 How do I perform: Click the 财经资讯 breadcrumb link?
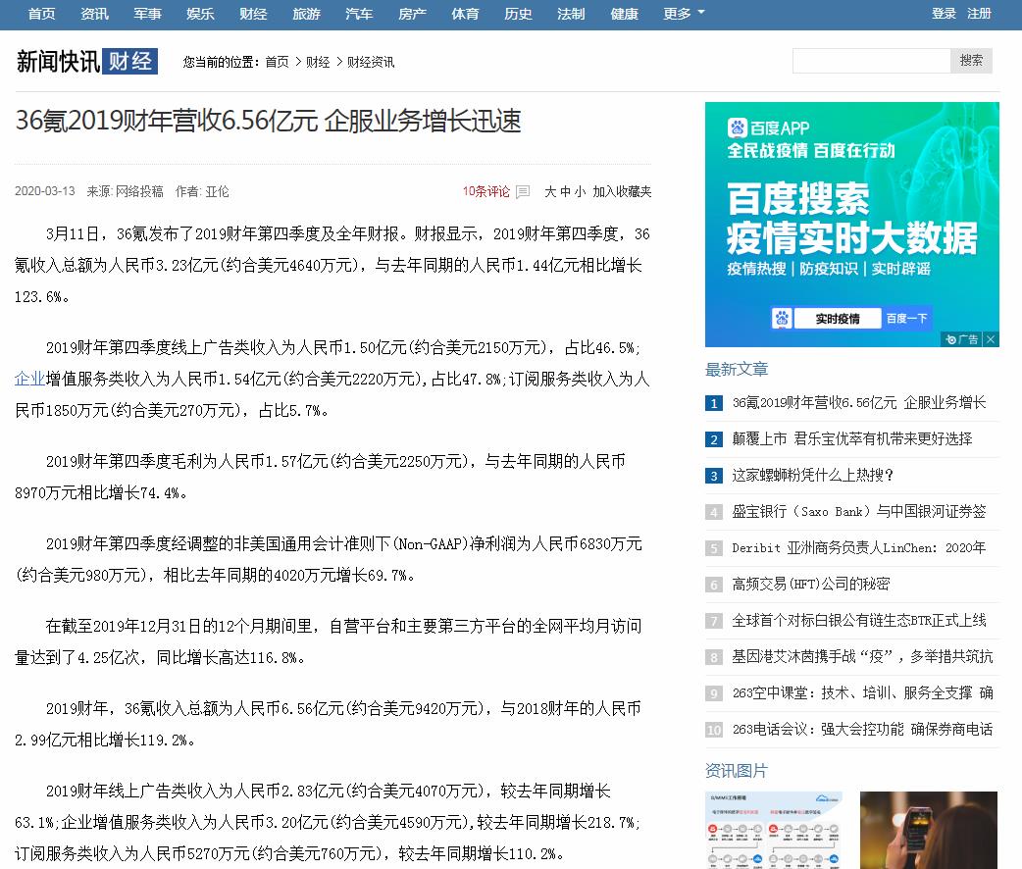click(x=370, y=62)
